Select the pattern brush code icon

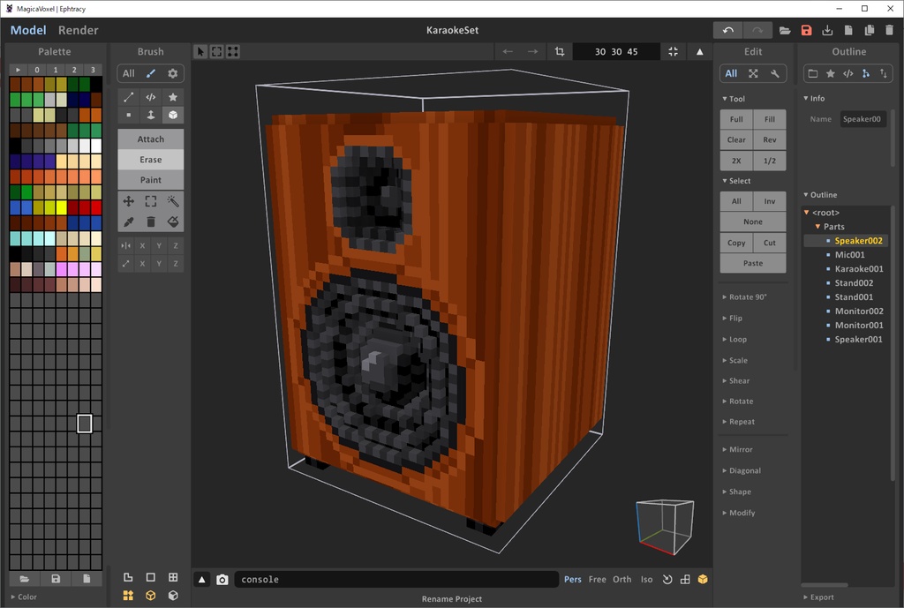[150, 97]
